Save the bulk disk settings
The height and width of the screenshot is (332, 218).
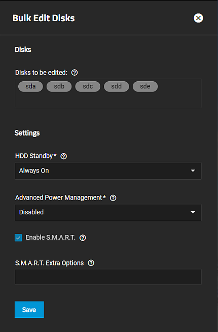(29, 310)
